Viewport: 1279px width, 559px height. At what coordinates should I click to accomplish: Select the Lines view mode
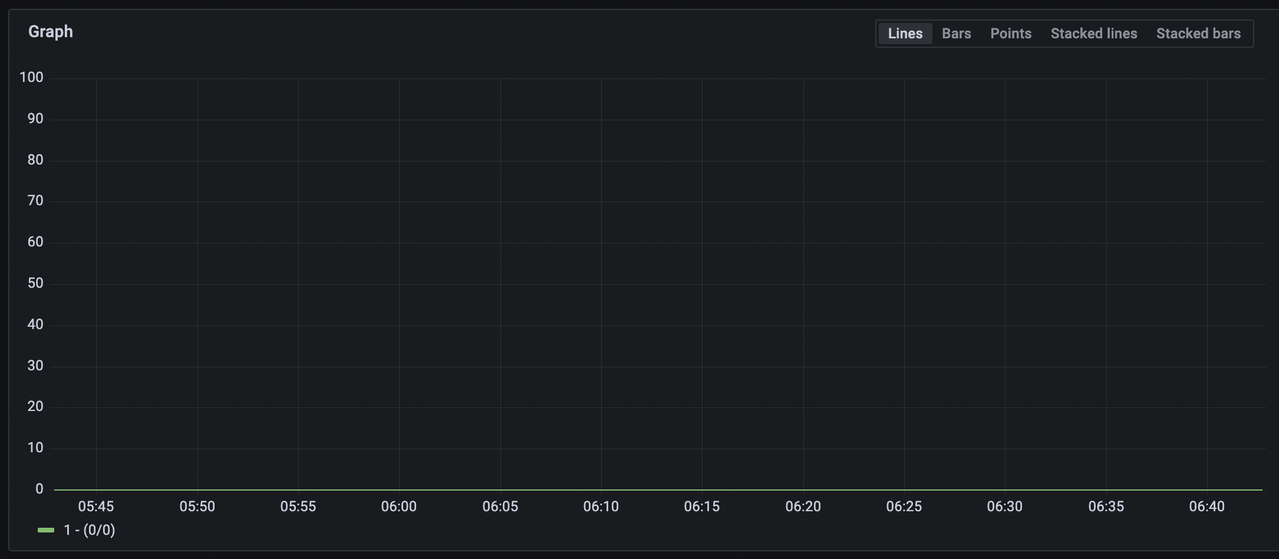point(905,33)
